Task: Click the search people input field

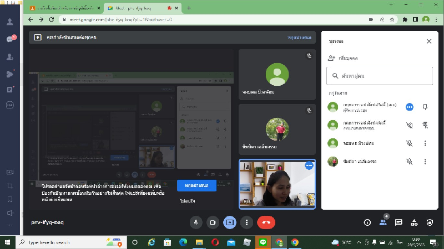Action: (380, 75)
